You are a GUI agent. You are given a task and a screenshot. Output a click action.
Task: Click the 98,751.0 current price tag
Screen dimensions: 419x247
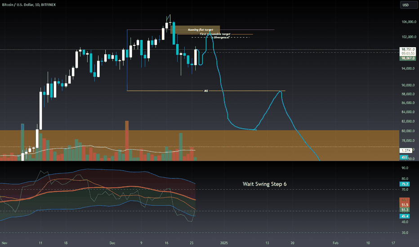click(x=408, y=49)
